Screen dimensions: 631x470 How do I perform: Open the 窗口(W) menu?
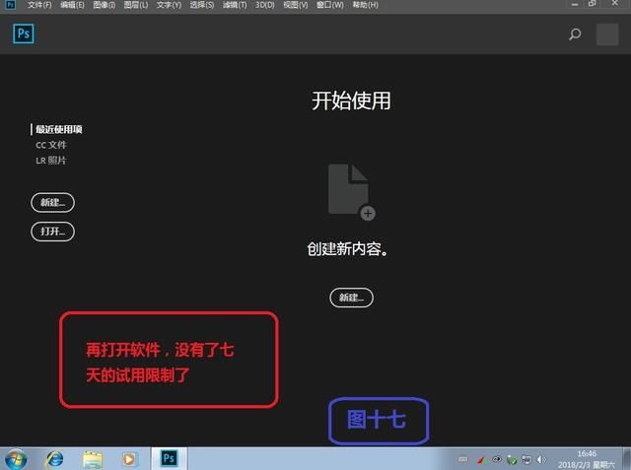click(x=329, y=5)
